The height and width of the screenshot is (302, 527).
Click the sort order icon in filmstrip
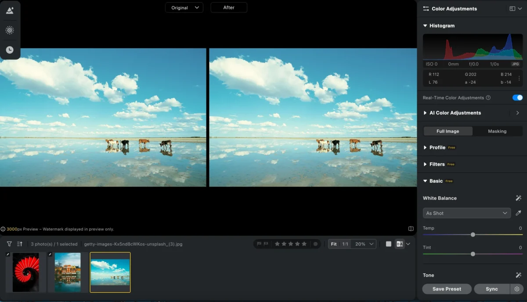pos(20,244)
